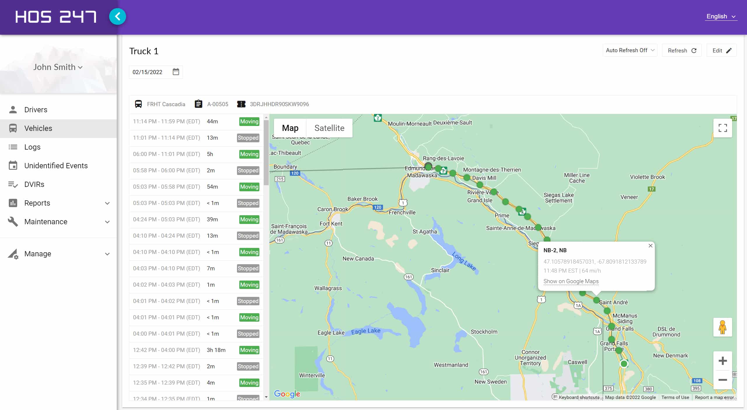Select the 11:14 PM - 11:59 PM trip row
The height and width of the screenshot is (410, 747).
pyautogui.click(x=196, y=122)
